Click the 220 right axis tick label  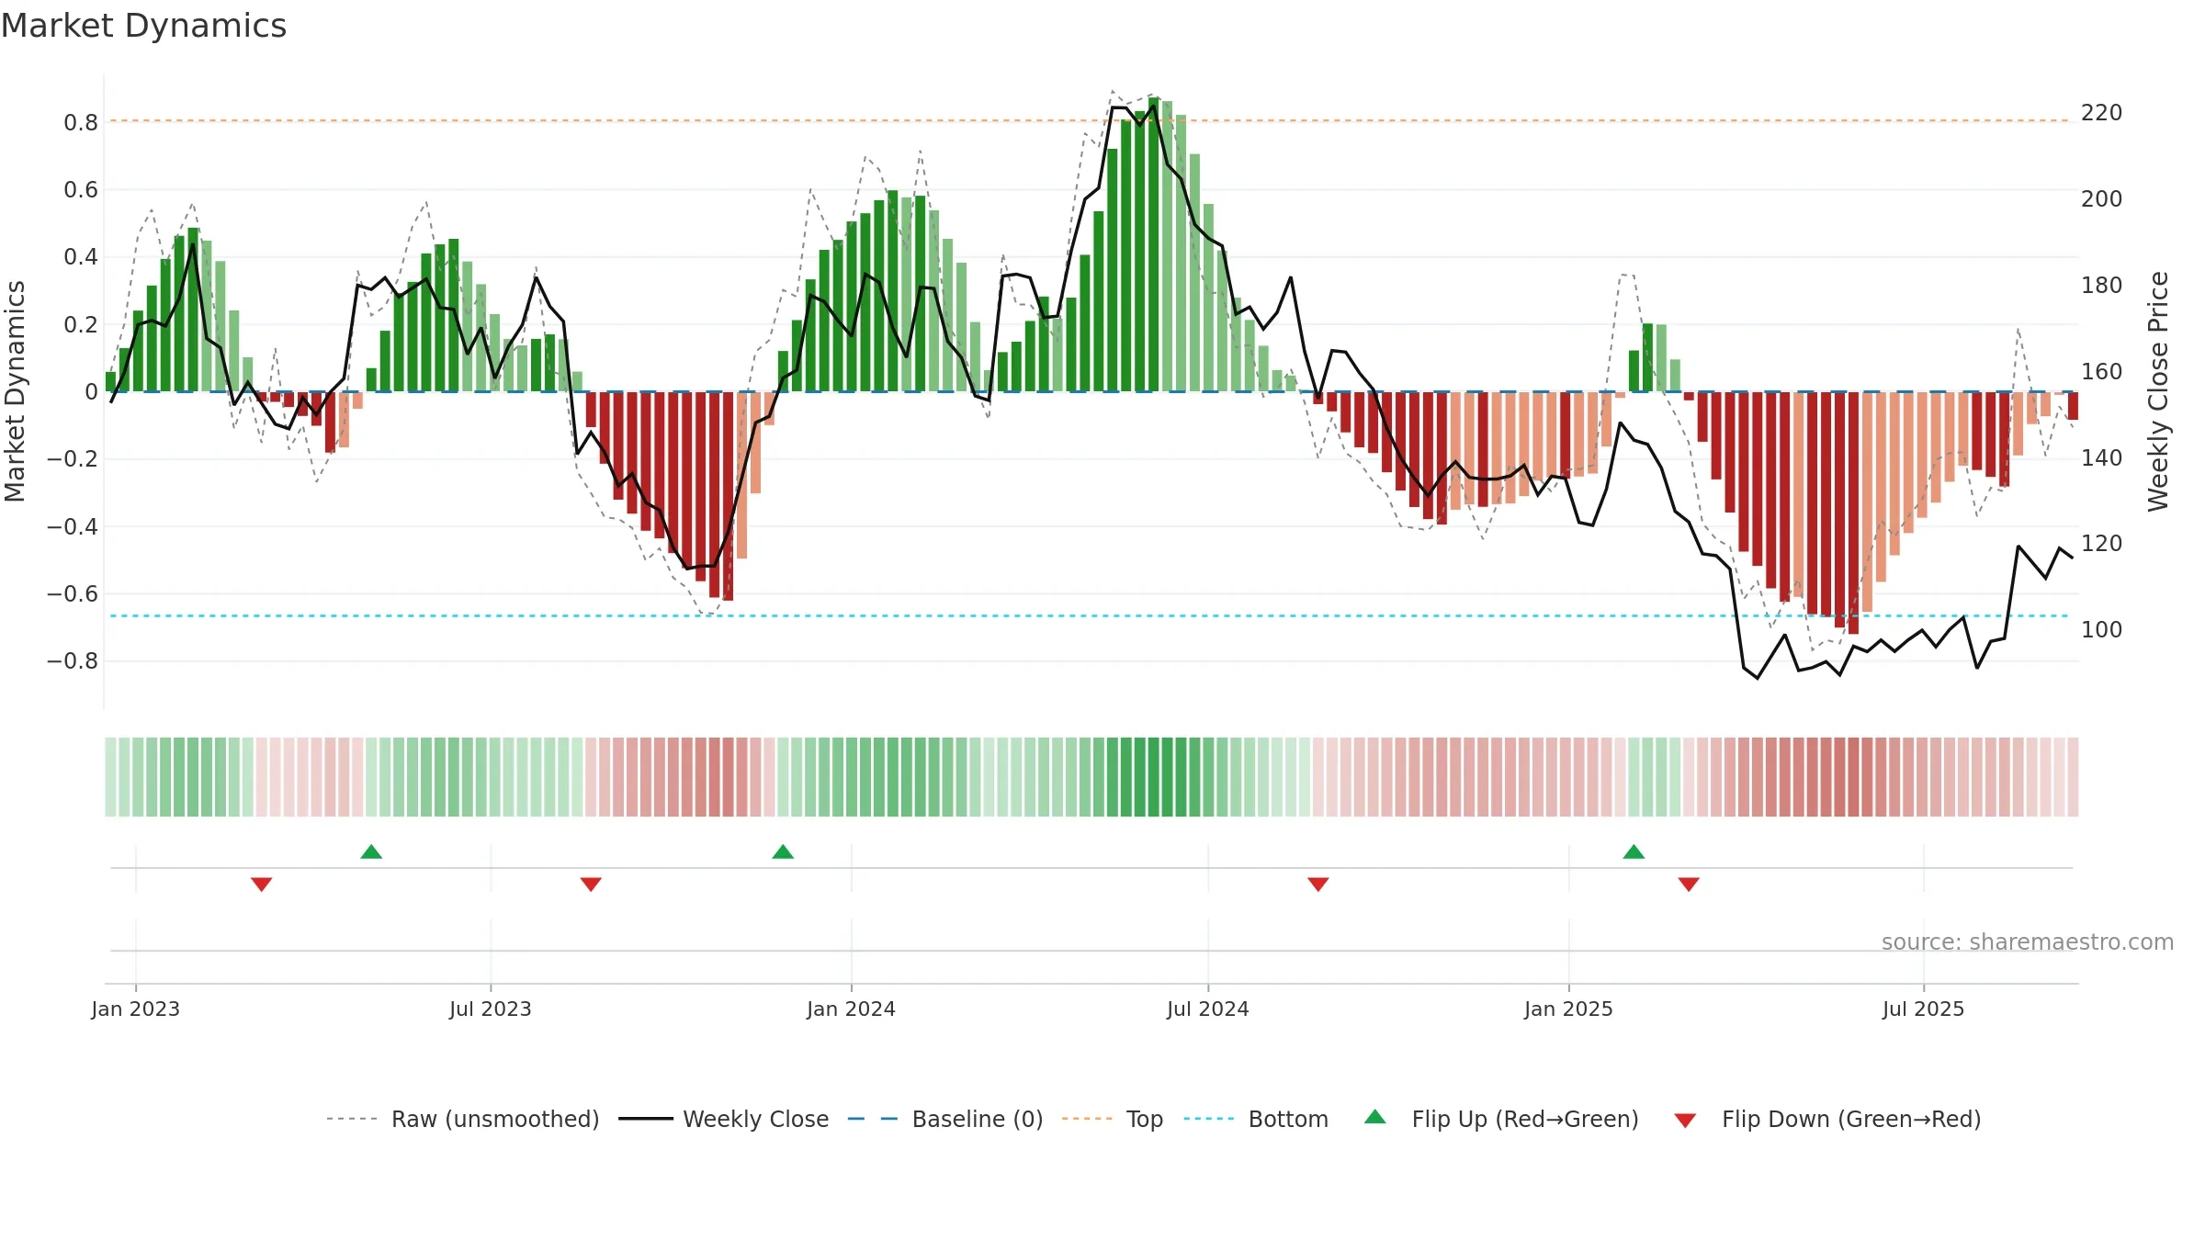point(2102,112)
